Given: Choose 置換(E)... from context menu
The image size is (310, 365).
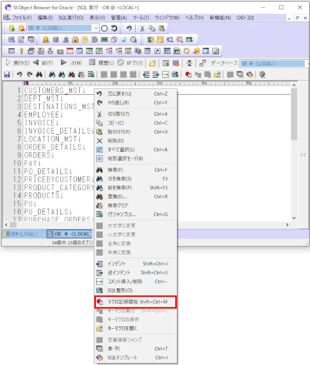Looking at the screenshot, I should pyautogui.click(x=136, y=197).
